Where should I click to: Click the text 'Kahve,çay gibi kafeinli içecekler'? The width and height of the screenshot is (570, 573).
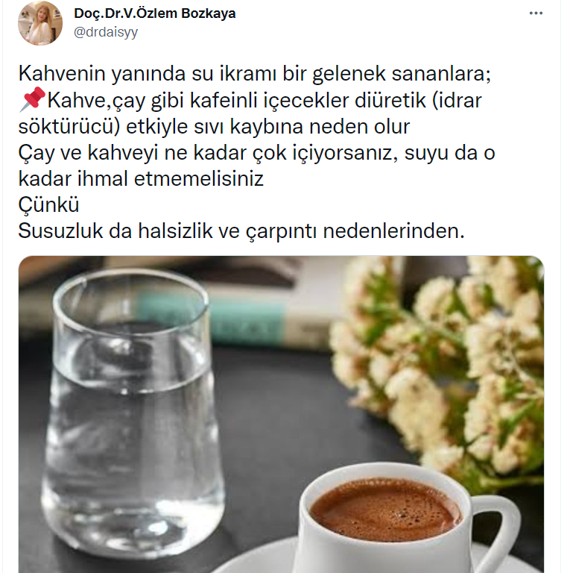[199, 100]
